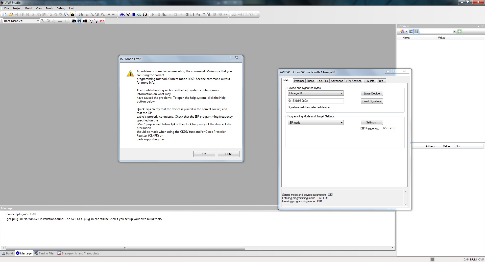This screenshot has width=485, height=262.
Task: Click the Message pane horizontal scrollbar
Action: [x=125, y=248]
